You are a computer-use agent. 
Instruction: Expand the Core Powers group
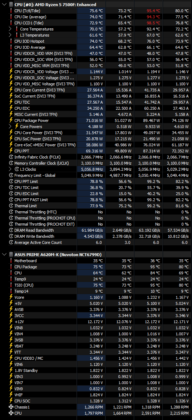pyautogui.click(x=10, y=126)
